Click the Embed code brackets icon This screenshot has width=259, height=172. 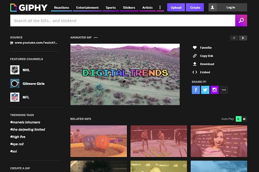tap(195, 72)
